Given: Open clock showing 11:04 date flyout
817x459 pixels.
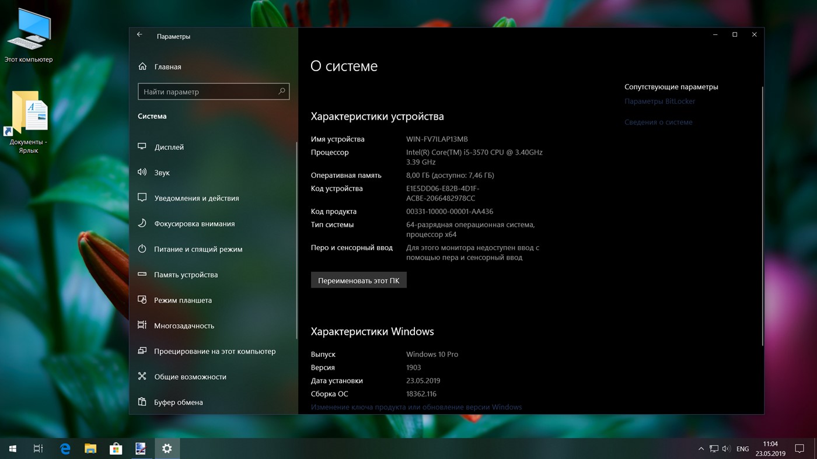Looking at the screenshot, I should click(770, 449).
